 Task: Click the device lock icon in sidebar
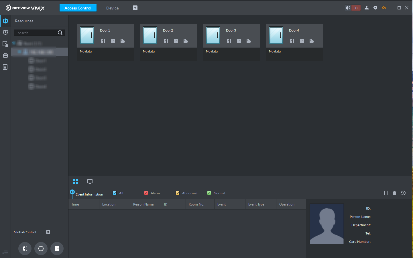pyautogui.click(x=5, y=44)
